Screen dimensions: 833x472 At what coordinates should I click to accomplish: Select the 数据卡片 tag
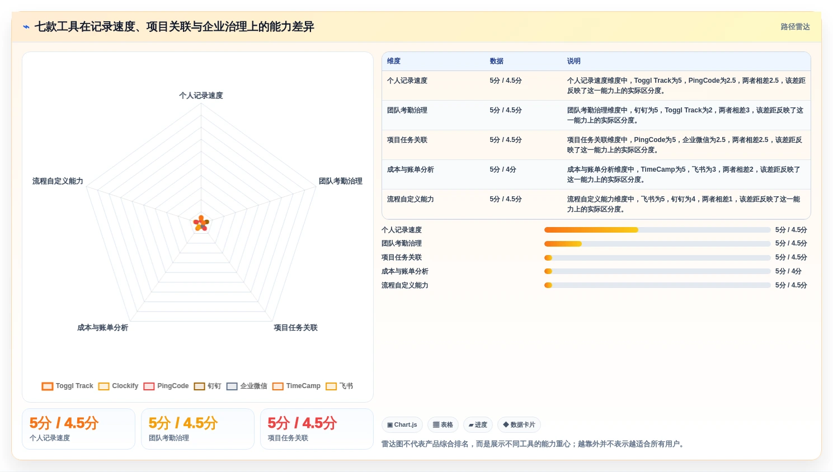coord(519,425)
